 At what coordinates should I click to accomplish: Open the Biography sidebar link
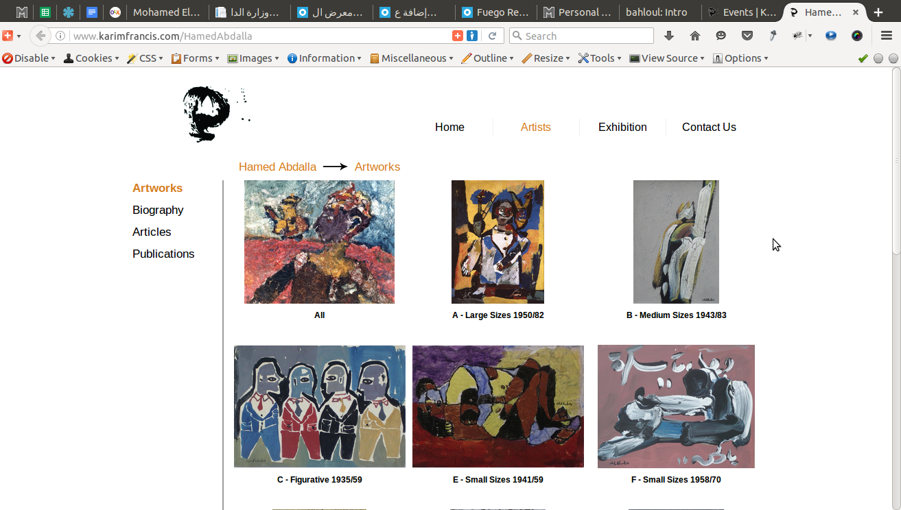pyautogui.click(x=158, y=210)
